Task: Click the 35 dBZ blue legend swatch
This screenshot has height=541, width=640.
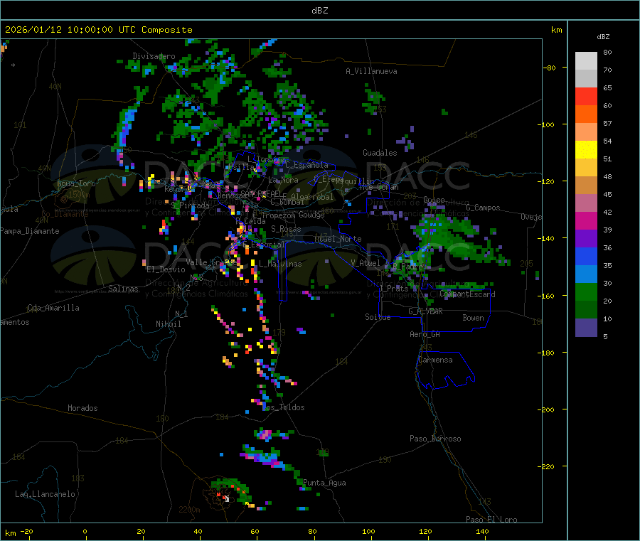Action: point(586,274)
